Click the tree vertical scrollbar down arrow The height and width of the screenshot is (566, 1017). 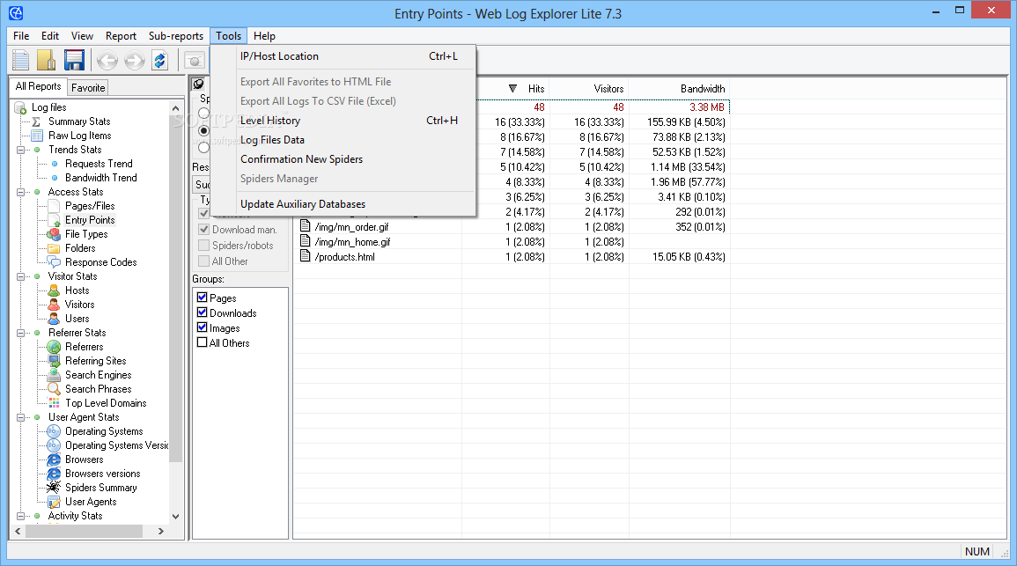coord(175,517)
